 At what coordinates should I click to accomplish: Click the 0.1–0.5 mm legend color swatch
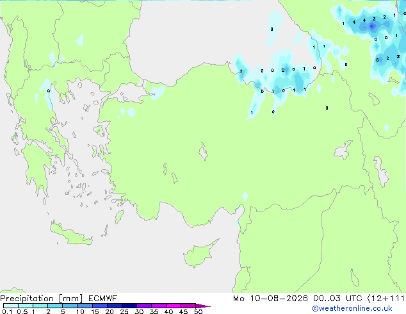tap(11, 306)
